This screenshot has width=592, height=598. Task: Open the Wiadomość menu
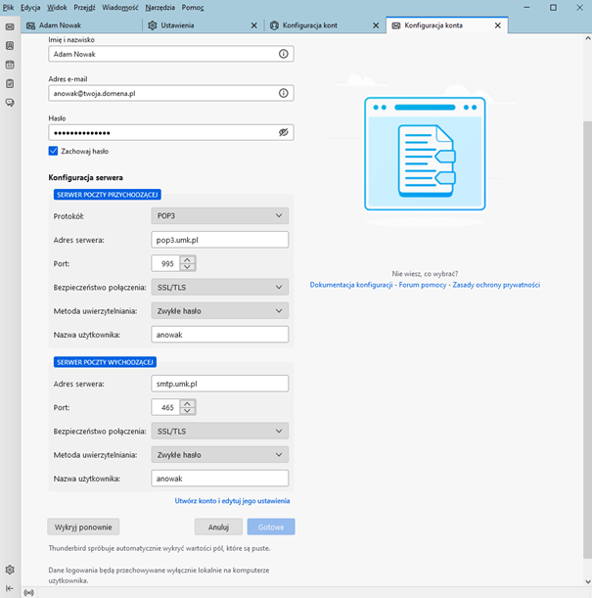pos(119,7)
